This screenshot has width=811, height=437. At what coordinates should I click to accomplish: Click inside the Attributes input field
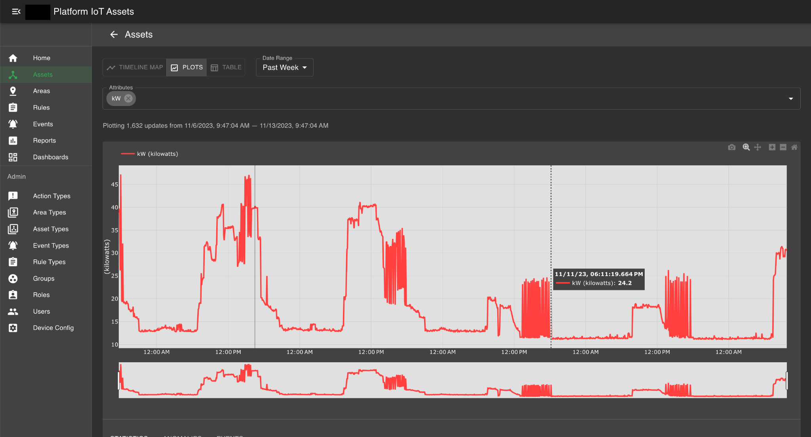[x=436, y=98]
